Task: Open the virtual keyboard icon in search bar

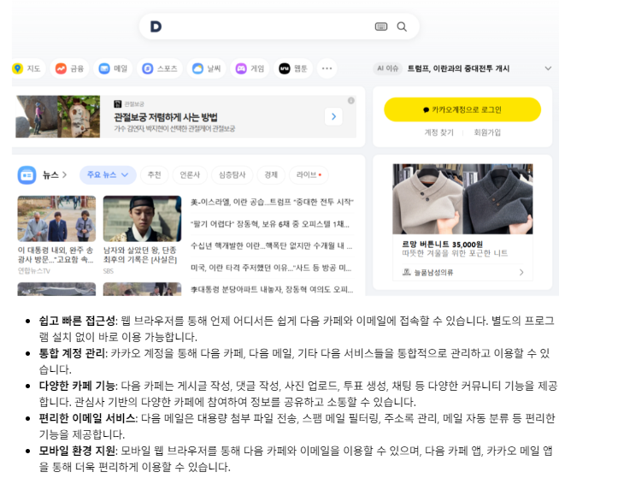Action: coord(381,27)
